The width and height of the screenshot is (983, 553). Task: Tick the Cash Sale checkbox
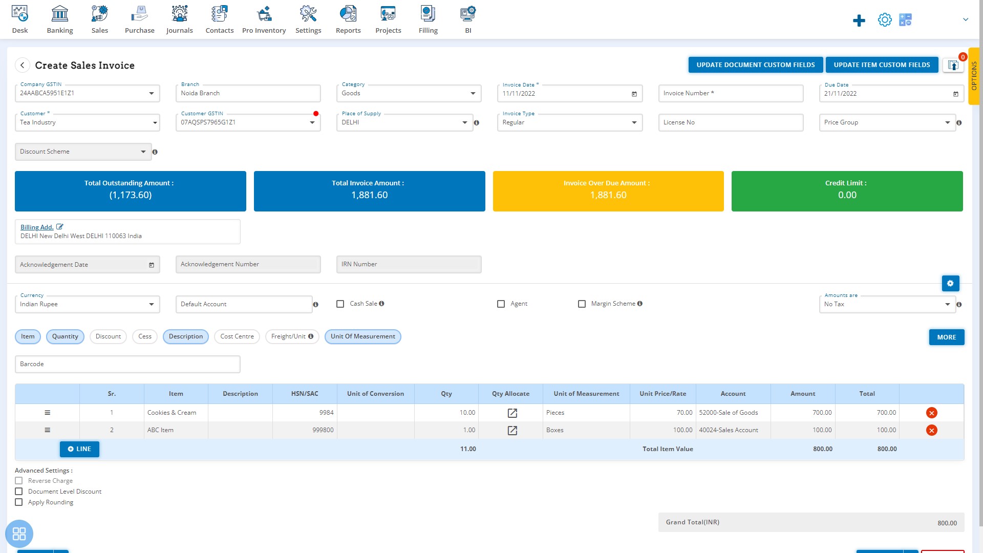(340, 304)
